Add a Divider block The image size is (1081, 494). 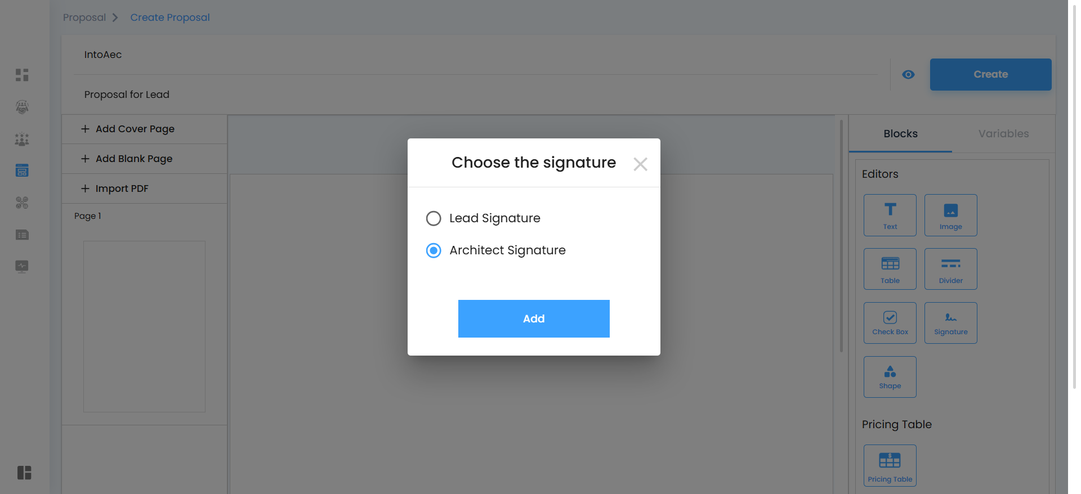(x=950, y=269)
